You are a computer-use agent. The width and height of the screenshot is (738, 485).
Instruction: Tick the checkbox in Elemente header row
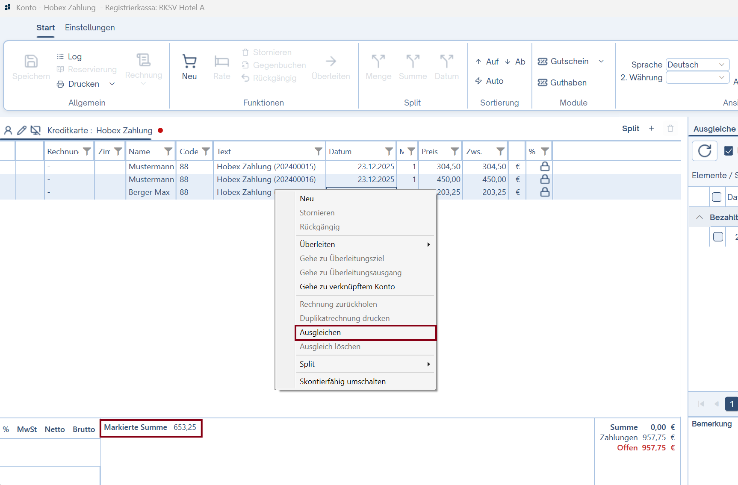[717, 197]
